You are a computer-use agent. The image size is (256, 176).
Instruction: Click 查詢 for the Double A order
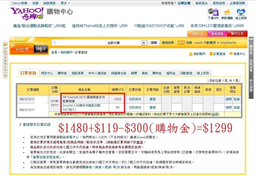click(x=152, y=107)
